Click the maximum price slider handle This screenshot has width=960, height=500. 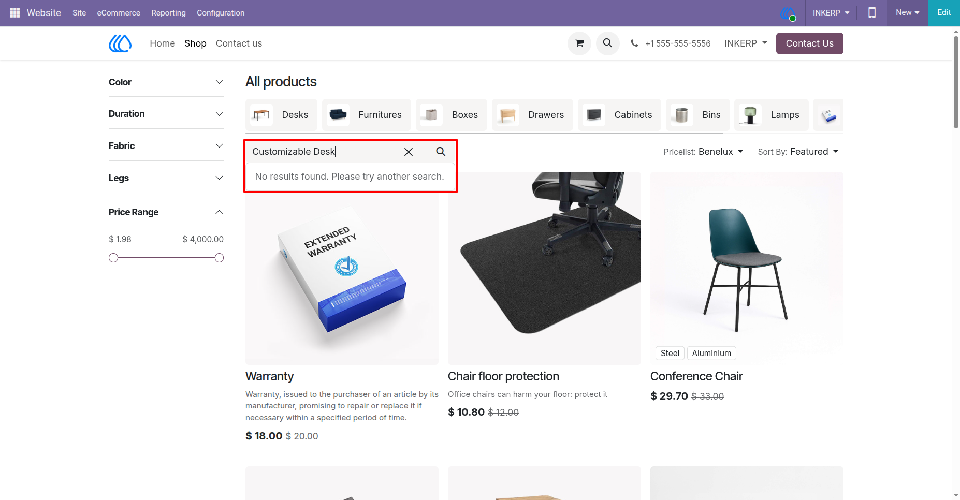[x=219, y=258]
